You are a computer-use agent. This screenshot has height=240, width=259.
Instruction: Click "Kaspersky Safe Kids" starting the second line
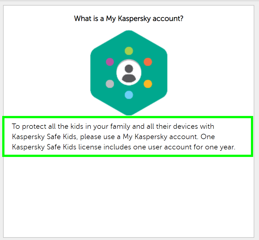point(44,137)
